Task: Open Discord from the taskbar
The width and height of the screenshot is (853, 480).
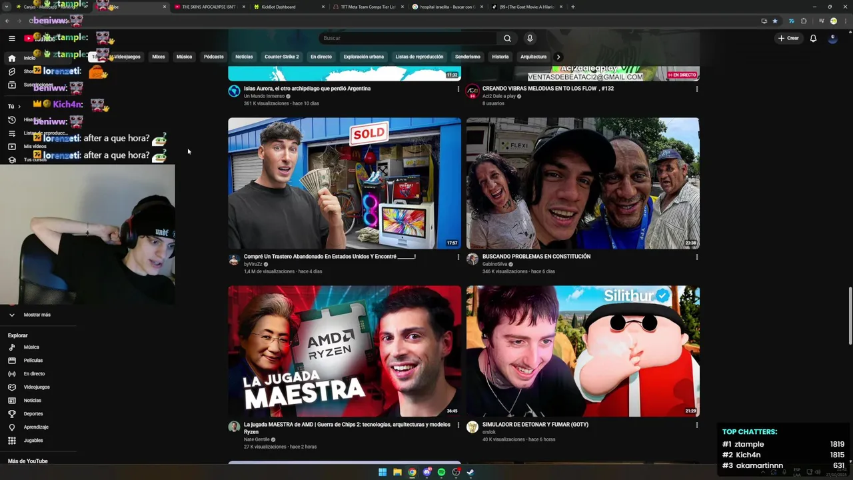Action: (x=426, y=472)
